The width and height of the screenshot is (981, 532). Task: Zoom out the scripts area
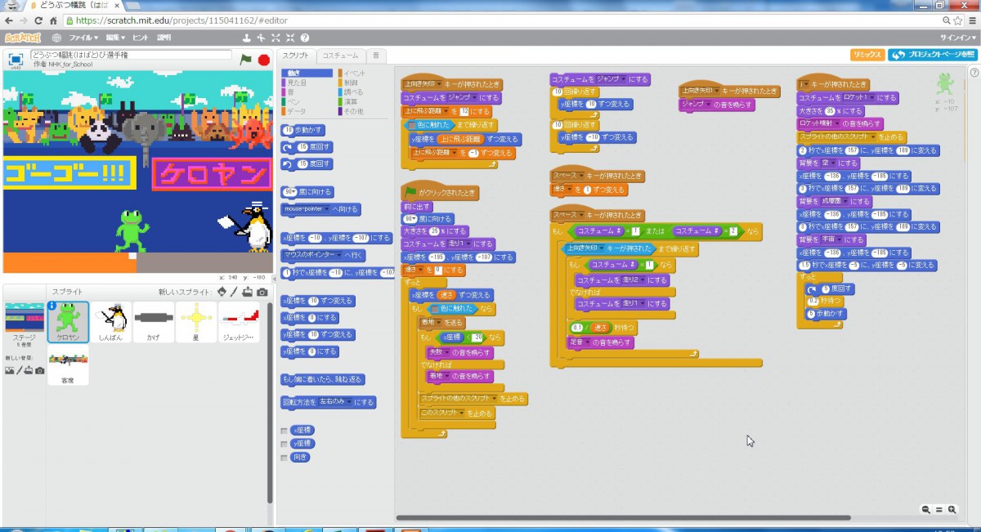tap(925, 509)
